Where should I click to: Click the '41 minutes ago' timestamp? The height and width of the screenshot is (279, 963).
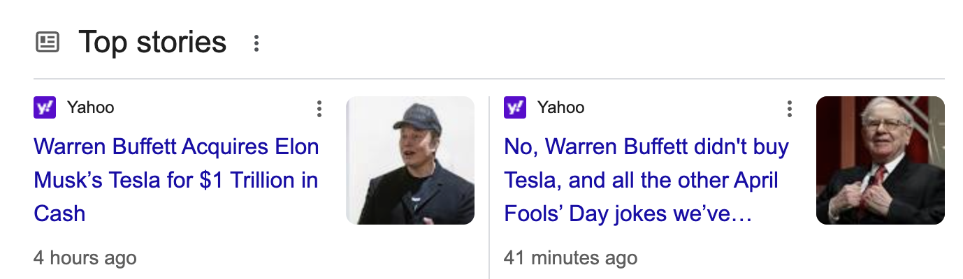click(x=570, y=258)
